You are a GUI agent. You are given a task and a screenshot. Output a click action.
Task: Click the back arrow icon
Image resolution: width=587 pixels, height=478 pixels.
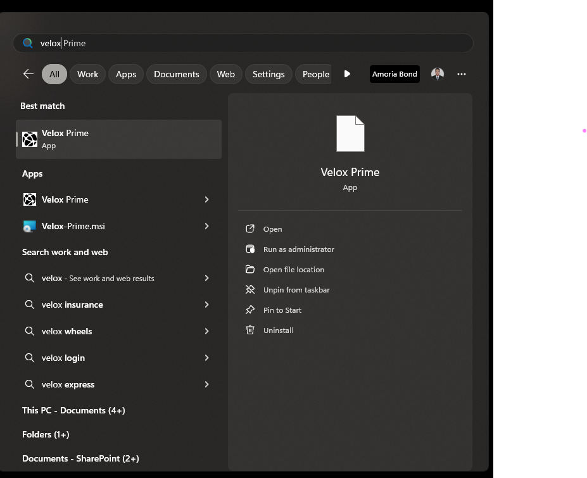coord(28,74)
